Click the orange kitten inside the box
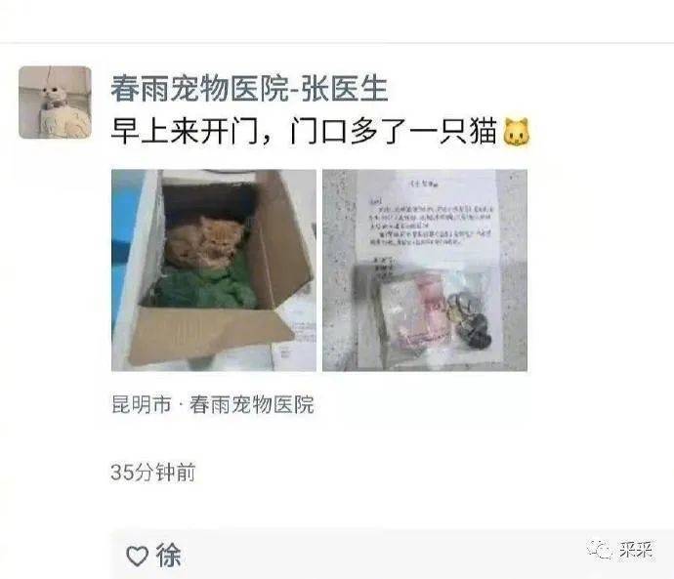The width and height of the screenshot is (674, 579). pyautogui.click(x=205, y=242)
